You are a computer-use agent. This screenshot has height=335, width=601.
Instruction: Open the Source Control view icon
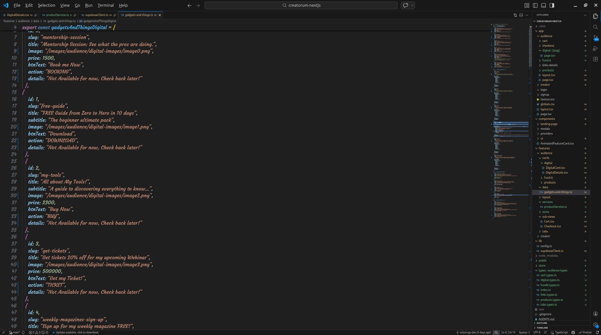coord(595,37)
